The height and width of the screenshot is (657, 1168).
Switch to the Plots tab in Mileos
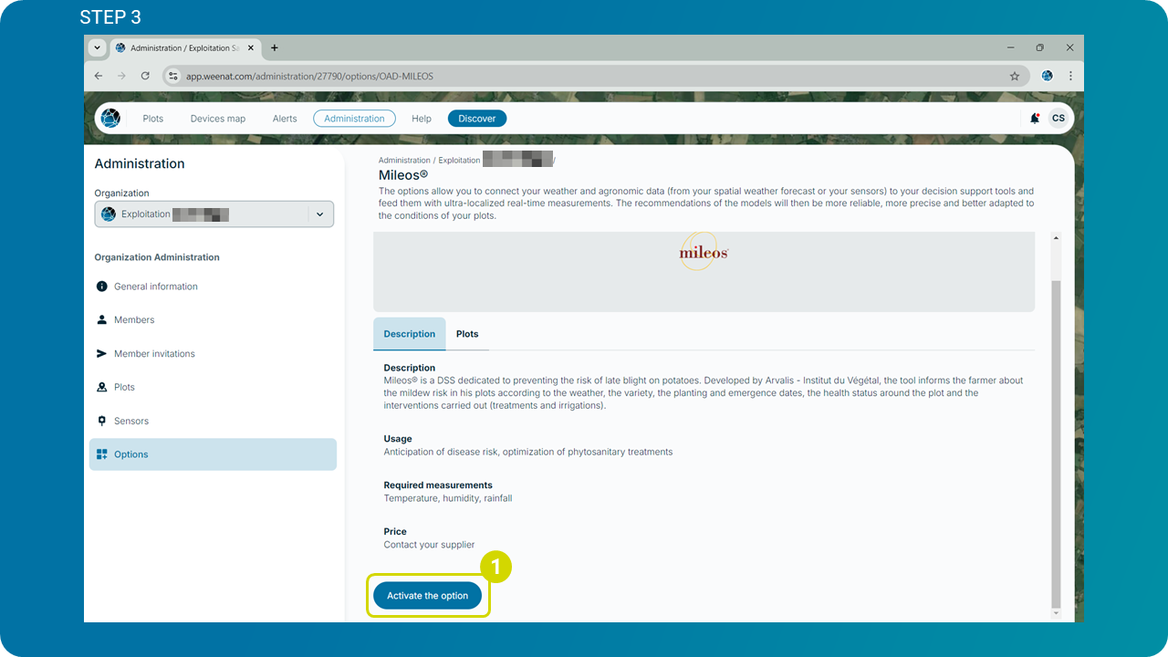coord(467,334)
